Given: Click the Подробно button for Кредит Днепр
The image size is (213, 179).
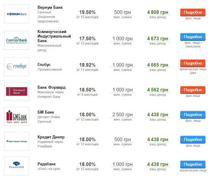Looking at the screenshot, I should (x=193, y=140).
